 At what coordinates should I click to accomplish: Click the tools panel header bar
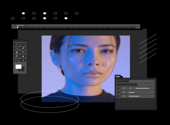(20, 41)
